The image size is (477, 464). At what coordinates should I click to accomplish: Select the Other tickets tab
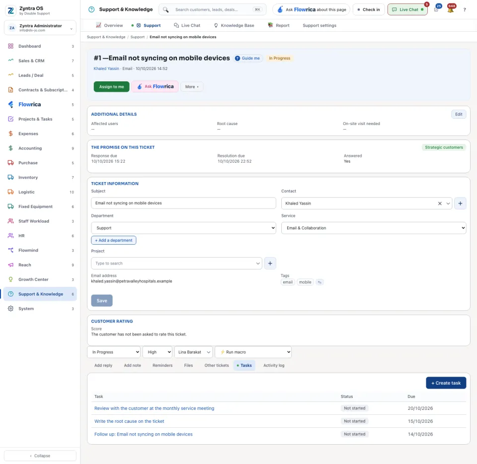click(217, 366)
